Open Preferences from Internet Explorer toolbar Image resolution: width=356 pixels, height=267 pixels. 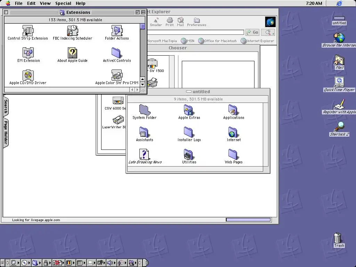tap(197, 22)
